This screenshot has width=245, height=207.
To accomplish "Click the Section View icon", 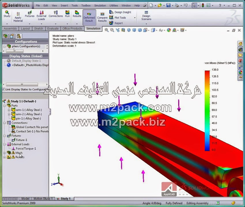I will (123, 30).
